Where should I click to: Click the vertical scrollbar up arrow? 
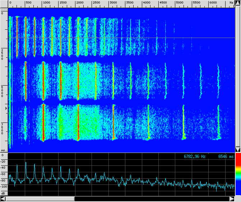click(237, 3)
